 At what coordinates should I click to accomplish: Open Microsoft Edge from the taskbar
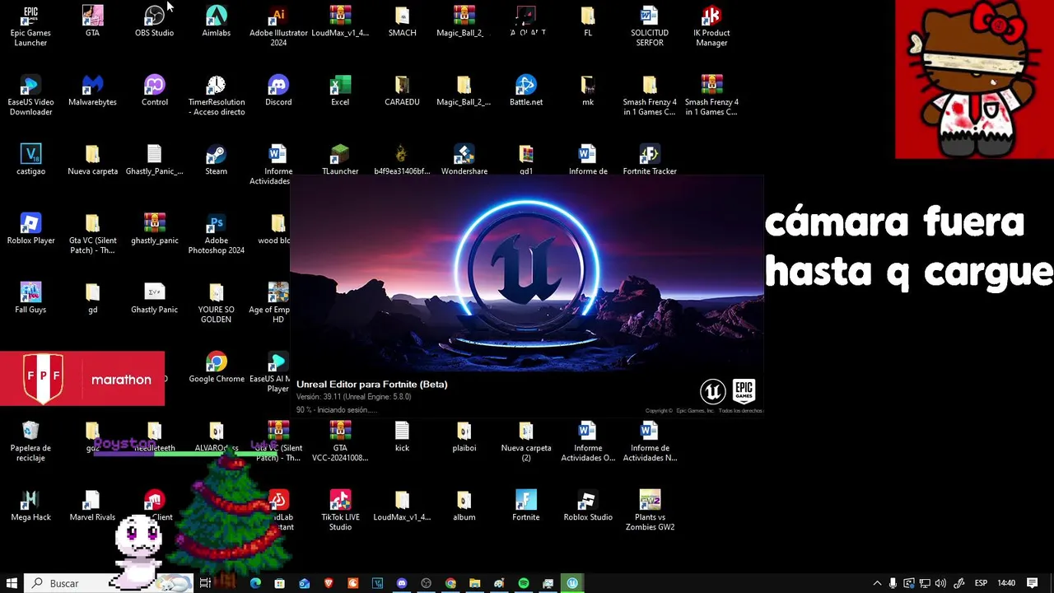coord(255,583)
